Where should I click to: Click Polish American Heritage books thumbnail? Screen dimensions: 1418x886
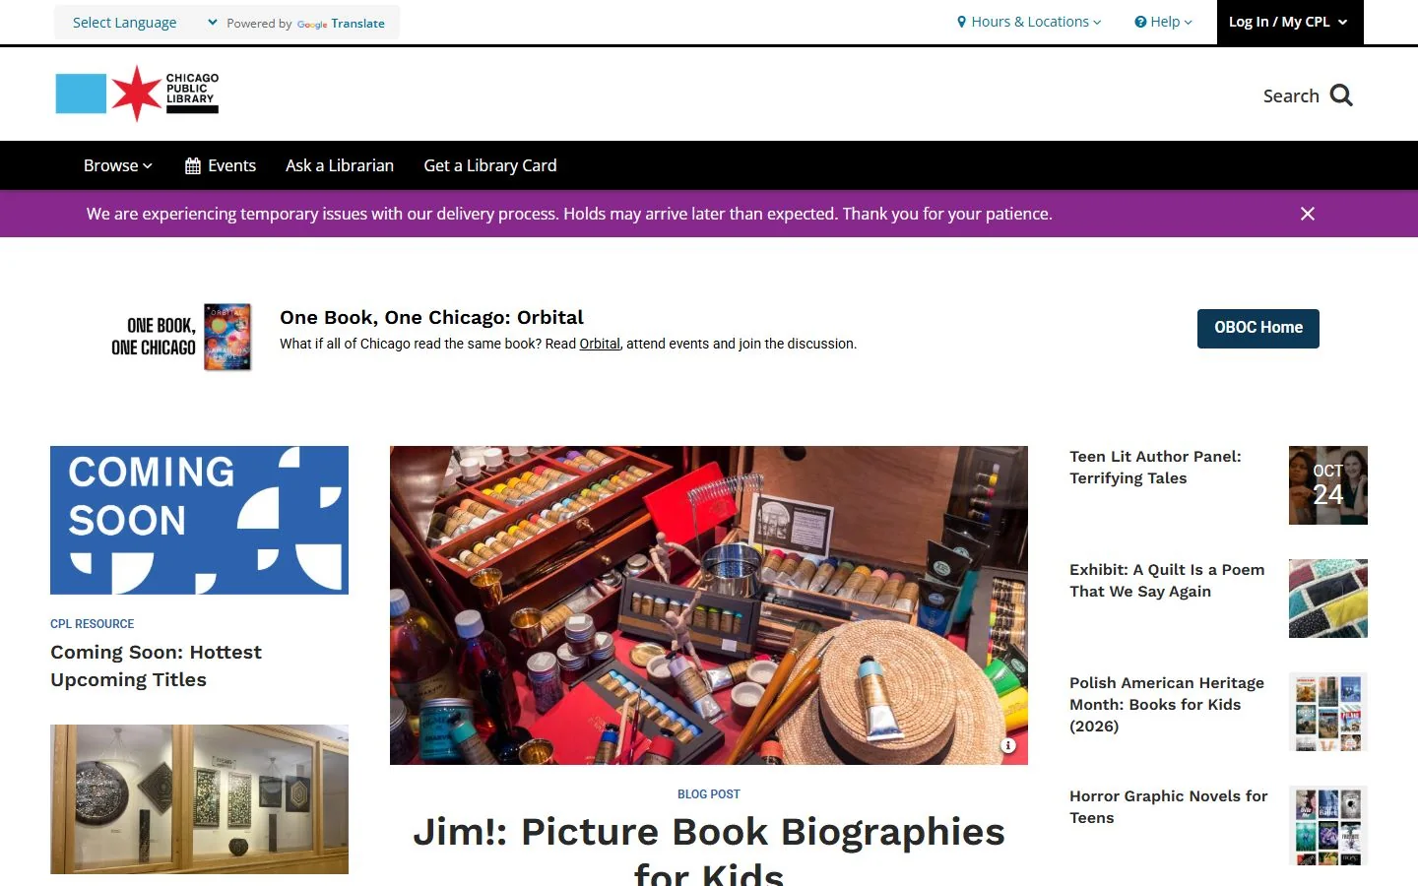(x=1328, y=712)
